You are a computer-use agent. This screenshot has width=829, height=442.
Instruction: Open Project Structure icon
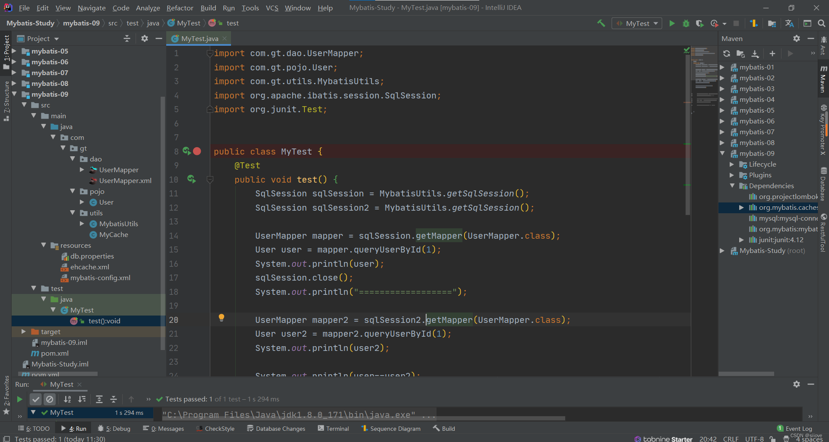(772, 23)
